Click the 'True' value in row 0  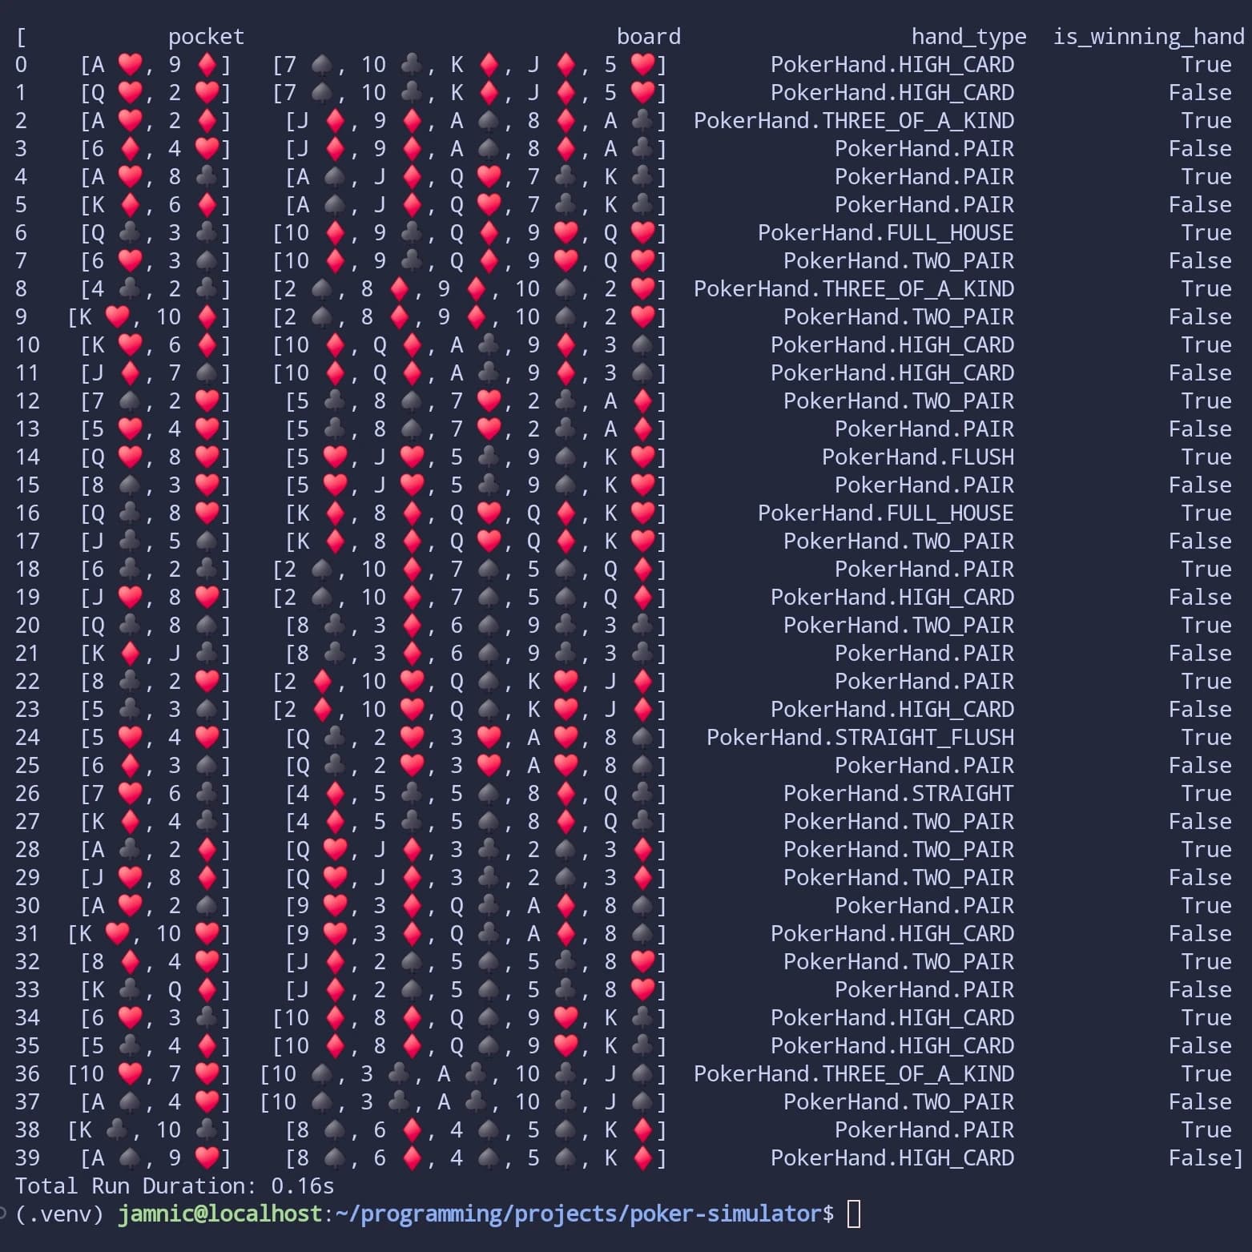(x=1206, y=65)
